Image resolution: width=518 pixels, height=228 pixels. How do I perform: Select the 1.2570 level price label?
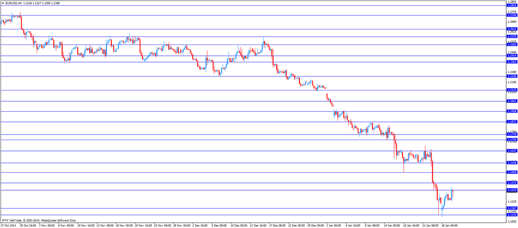(x=511, y=37)
